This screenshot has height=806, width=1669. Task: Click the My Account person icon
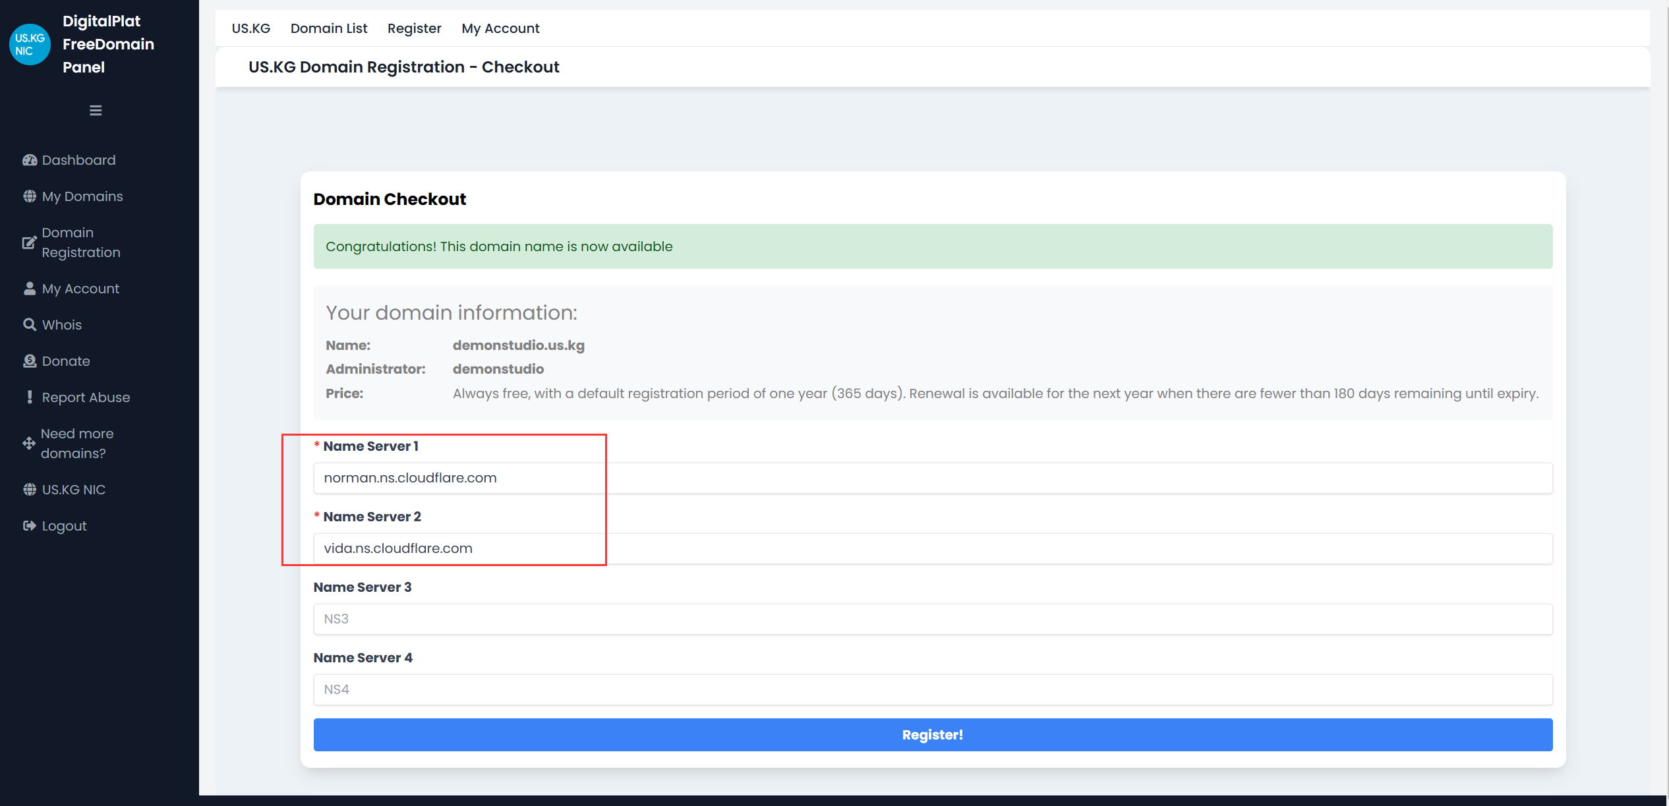(x=30, y=289)
